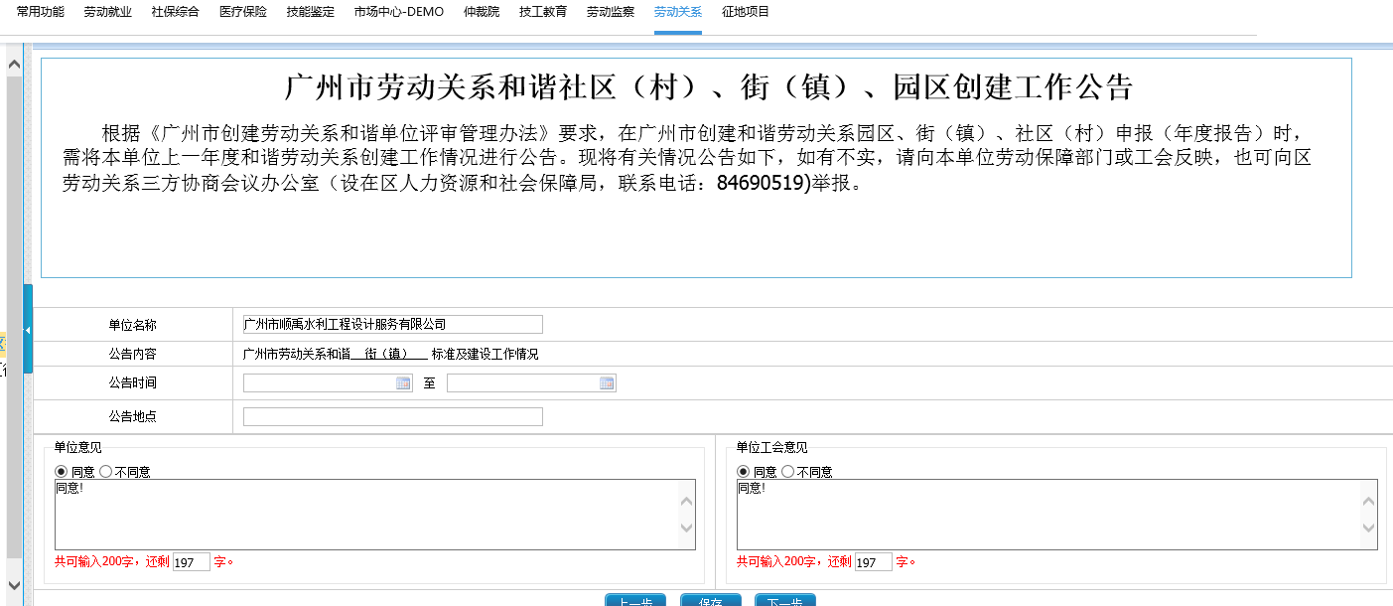The width and height of the screenshot is (1393, 606).
Task: Click the 单位名称 label
Action: [x=133, y=325]
